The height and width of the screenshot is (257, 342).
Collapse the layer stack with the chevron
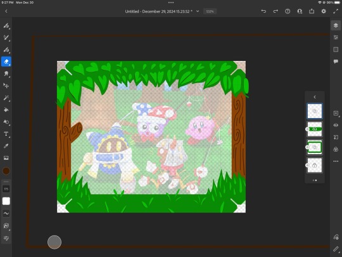tap(315, 97)
